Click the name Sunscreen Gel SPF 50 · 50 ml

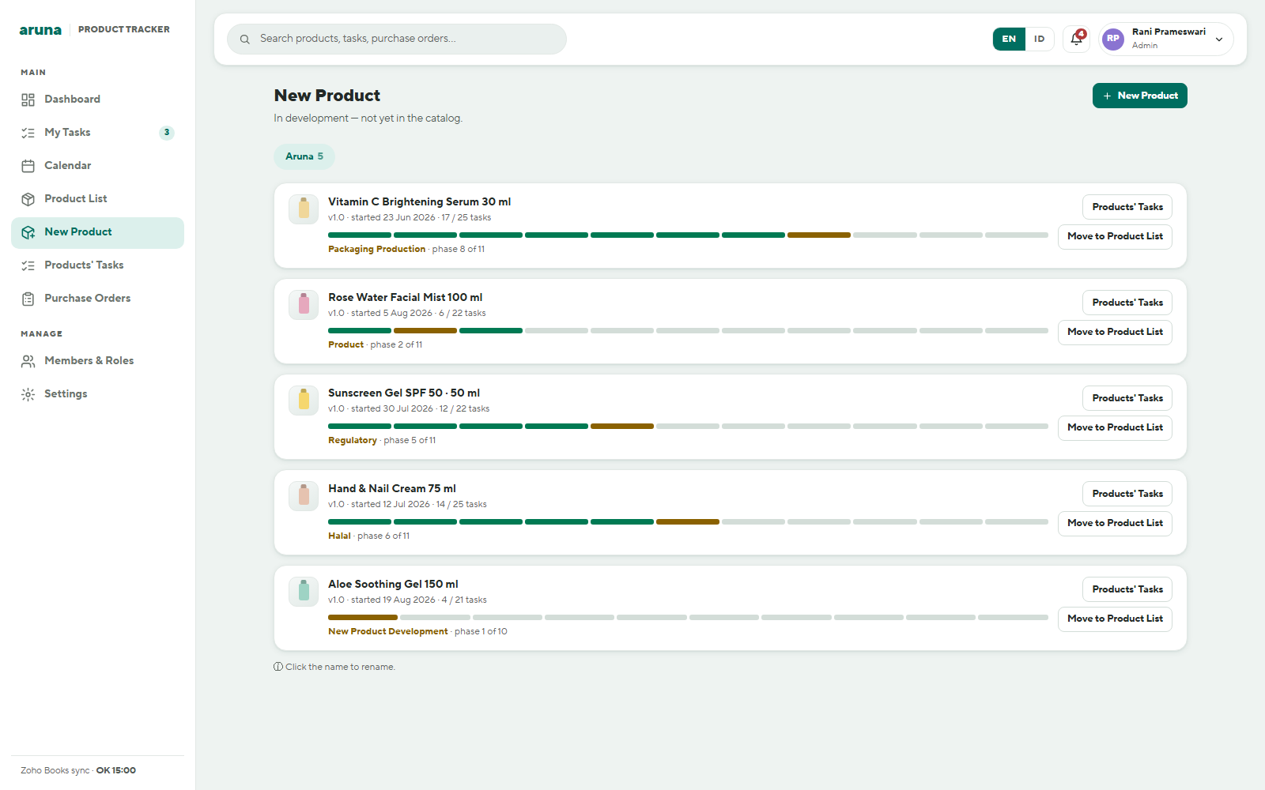[x=404, y=393]
